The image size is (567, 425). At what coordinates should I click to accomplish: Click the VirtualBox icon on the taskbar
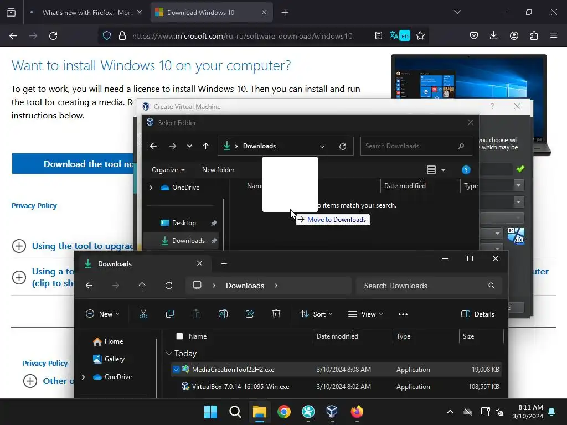point(332,412)
